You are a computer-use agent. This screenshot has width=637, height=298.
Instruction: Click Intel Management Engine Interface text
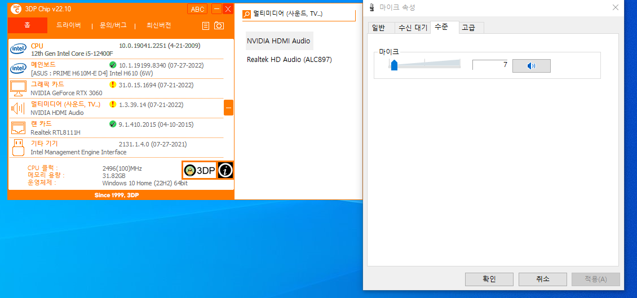coord(78,152)
